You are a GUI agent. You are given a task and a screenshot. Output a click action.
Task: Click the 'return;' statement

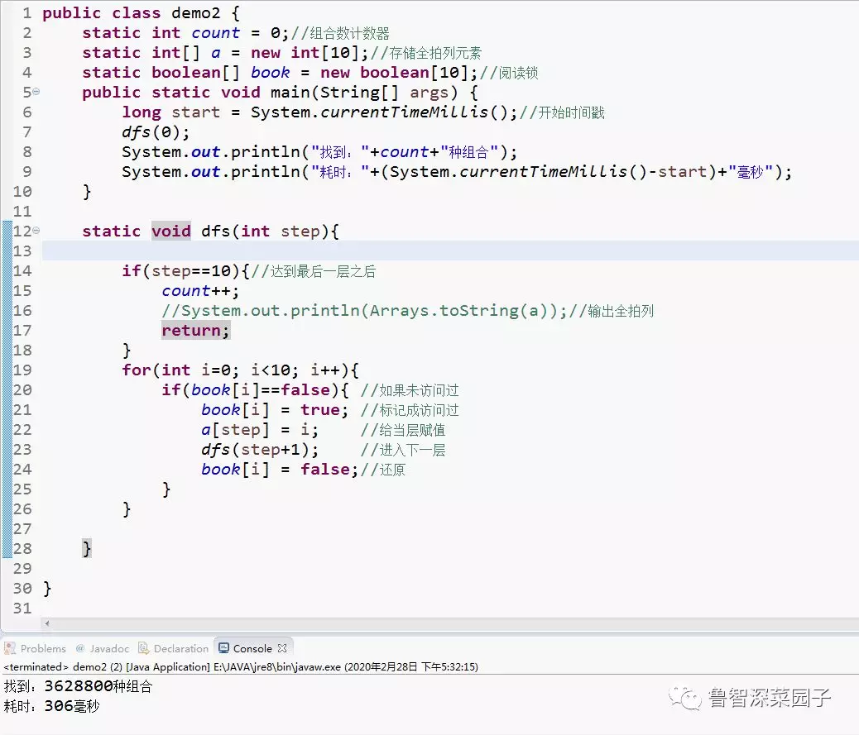[x=195, y=331]
